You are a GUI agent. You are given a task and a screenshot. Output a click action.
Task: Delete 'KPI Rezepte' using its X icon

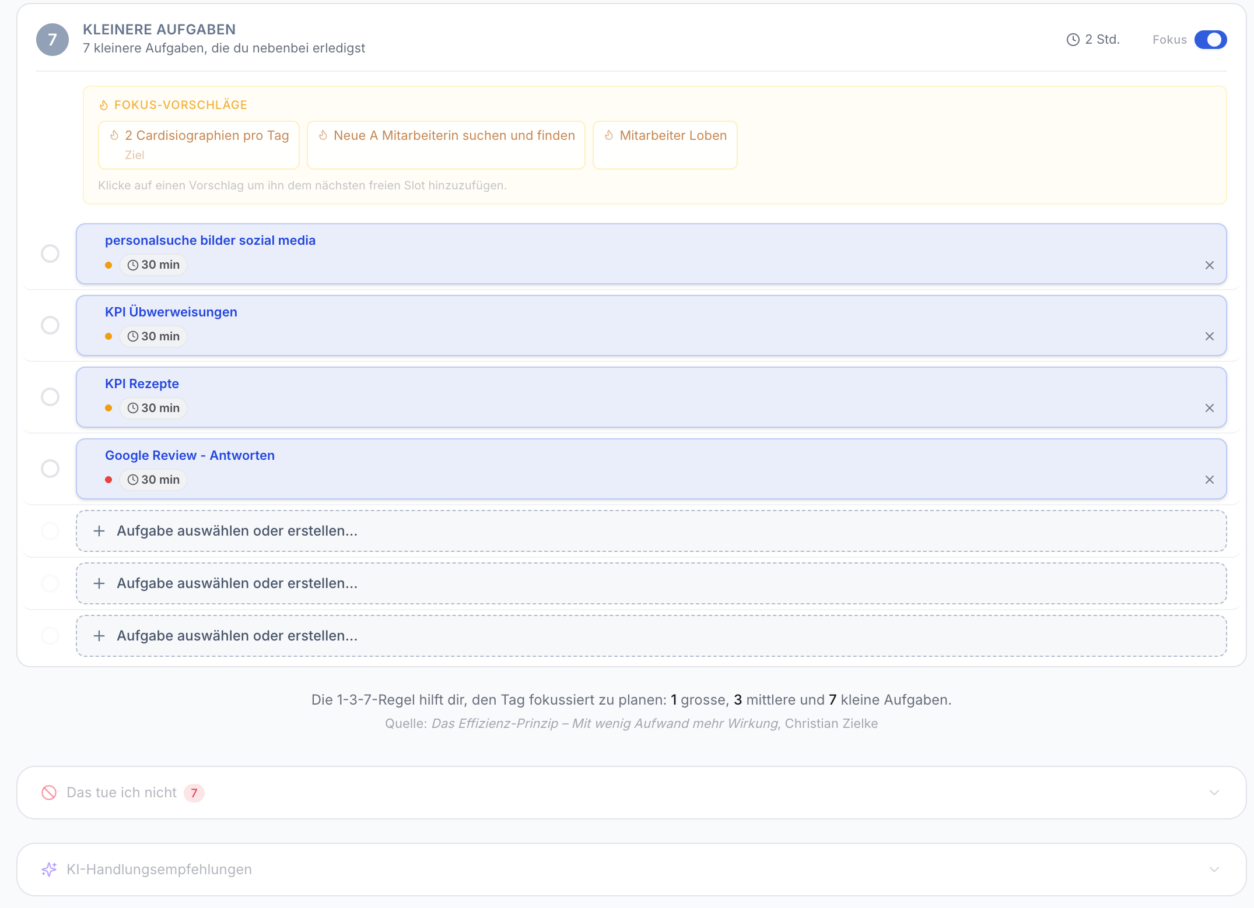[1210, 408]
